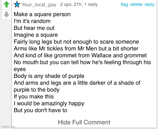Click "Body is any shade of purple"
The height and width of the screenshot is (129, 158).
49,76
